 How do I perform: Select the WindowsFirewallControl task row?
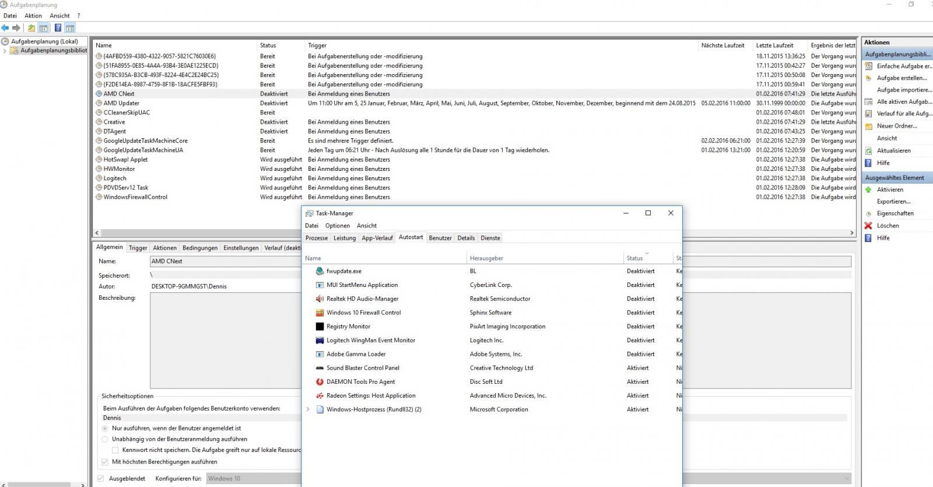click(473, 197)
